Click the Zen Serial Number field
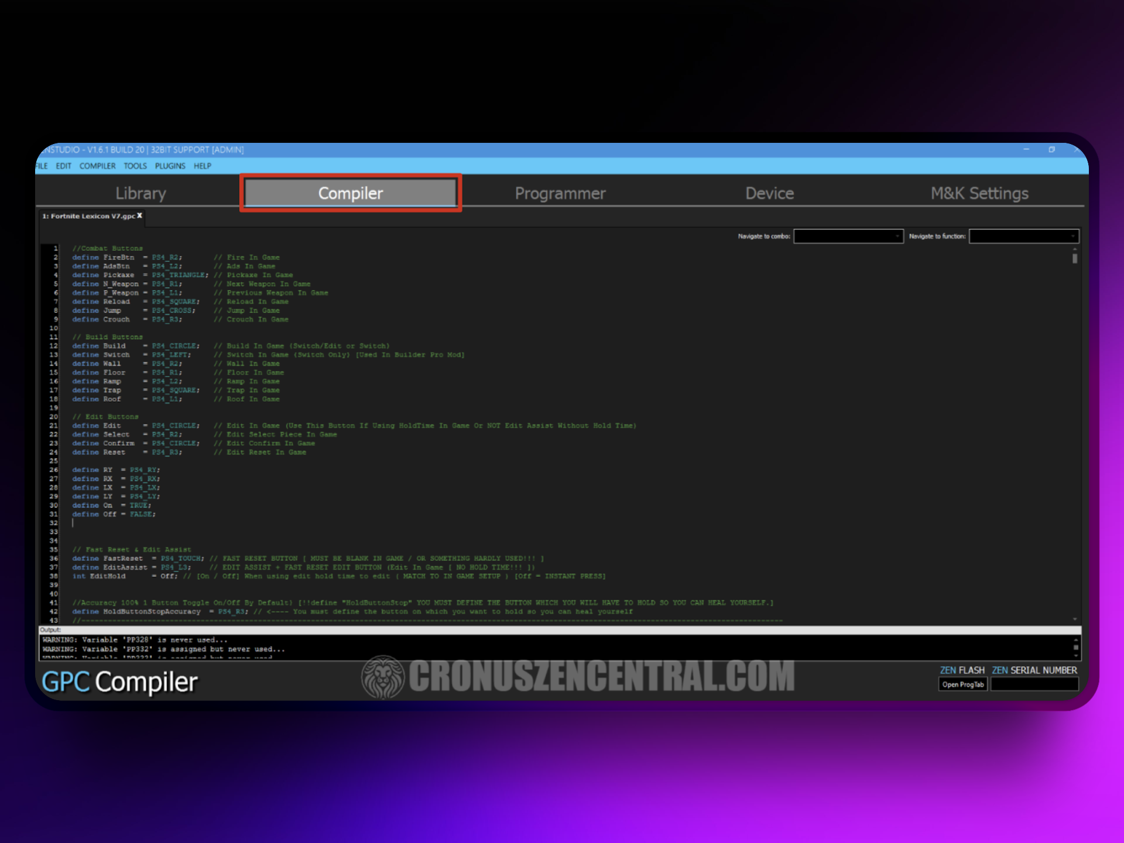This screenshot has height=843, width=1124. click(x=1034, y=684)
